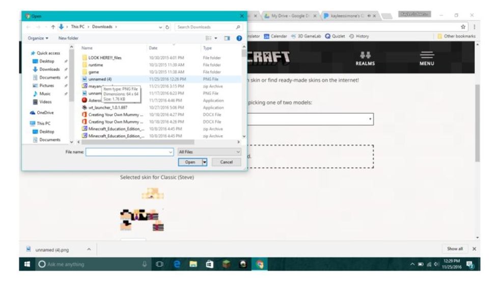
Task: Cancel the Open dialog
Action: point(226,162)
